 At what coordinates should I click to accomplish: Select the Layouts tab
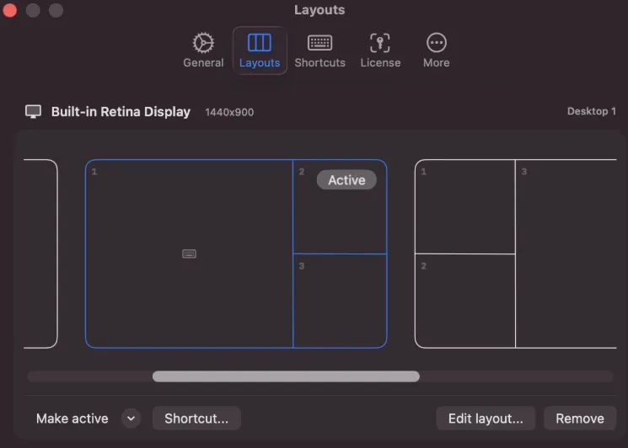coord(260,51)
